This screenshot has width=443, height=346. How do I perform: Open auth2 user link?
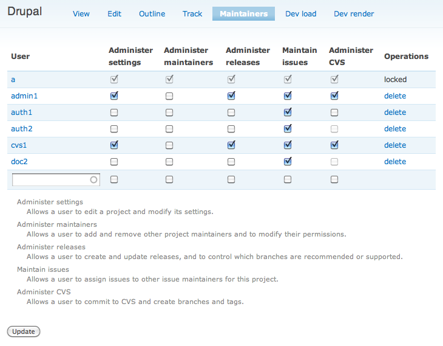[x=22, y=129]
